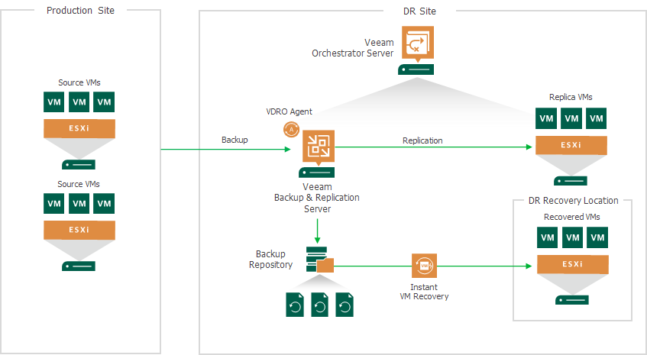Click the "Veeam Backup & Replication Server" label

point(317,198)
